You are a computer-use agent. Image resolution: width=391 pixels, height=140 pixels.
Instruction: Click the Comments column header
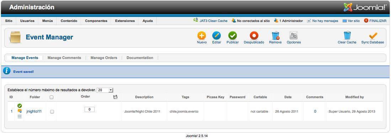[315, 97]
